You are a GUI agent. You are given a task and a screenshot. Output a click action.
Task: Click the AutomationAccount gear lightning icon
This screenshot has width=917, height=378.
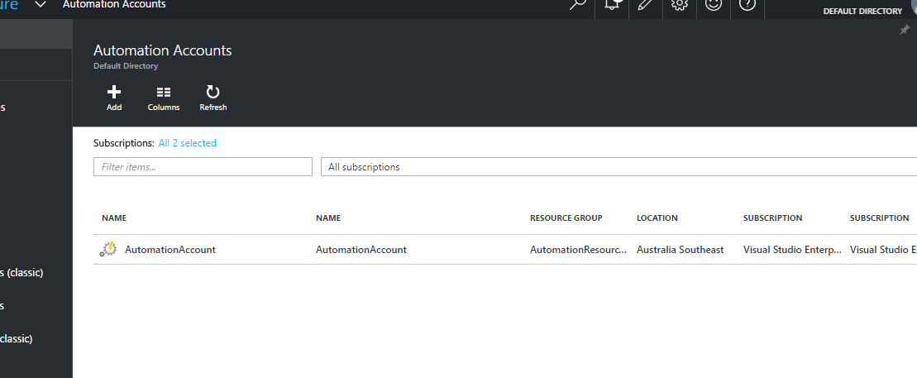point(107,250)
